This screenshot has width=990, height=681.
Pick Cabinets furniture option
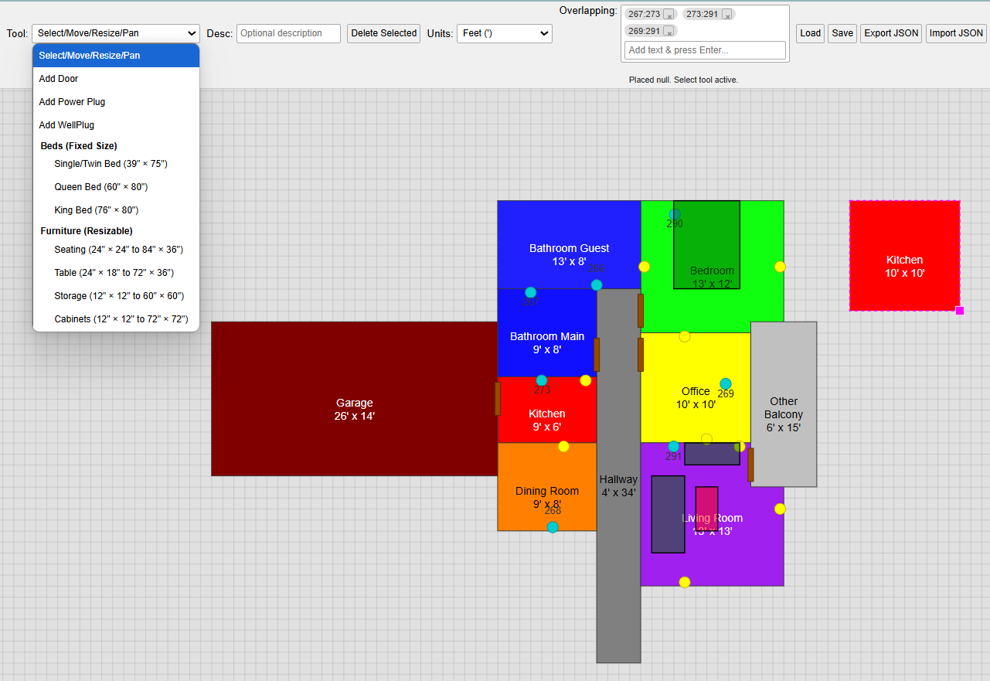click(121, 319)
